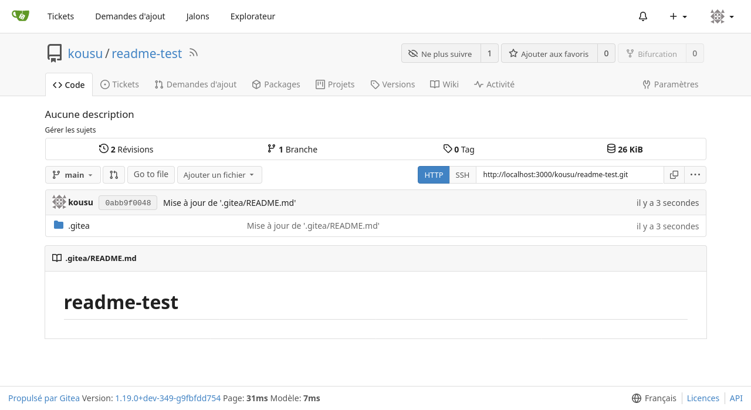Open the plus create menu

click(x=678, y=16)
